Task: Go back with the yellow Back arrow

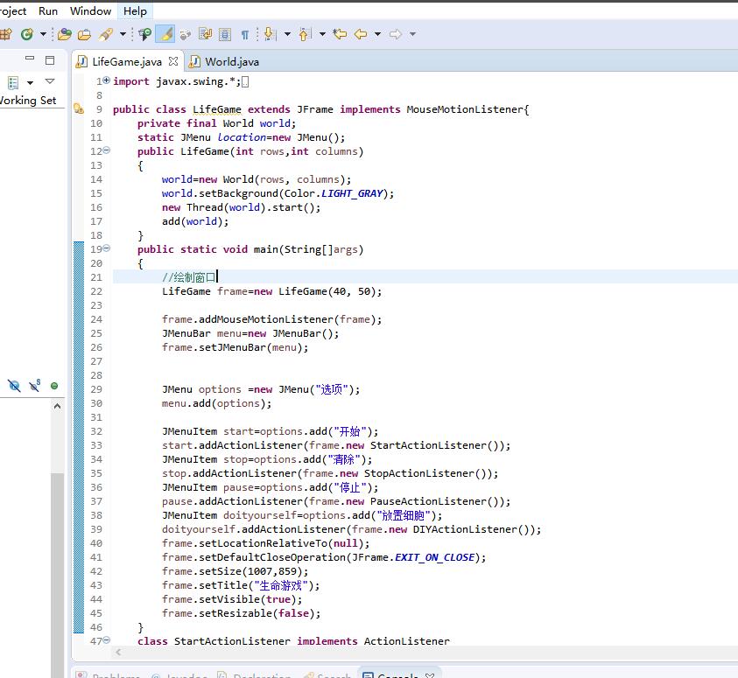Action: click(x=360, y=34)
